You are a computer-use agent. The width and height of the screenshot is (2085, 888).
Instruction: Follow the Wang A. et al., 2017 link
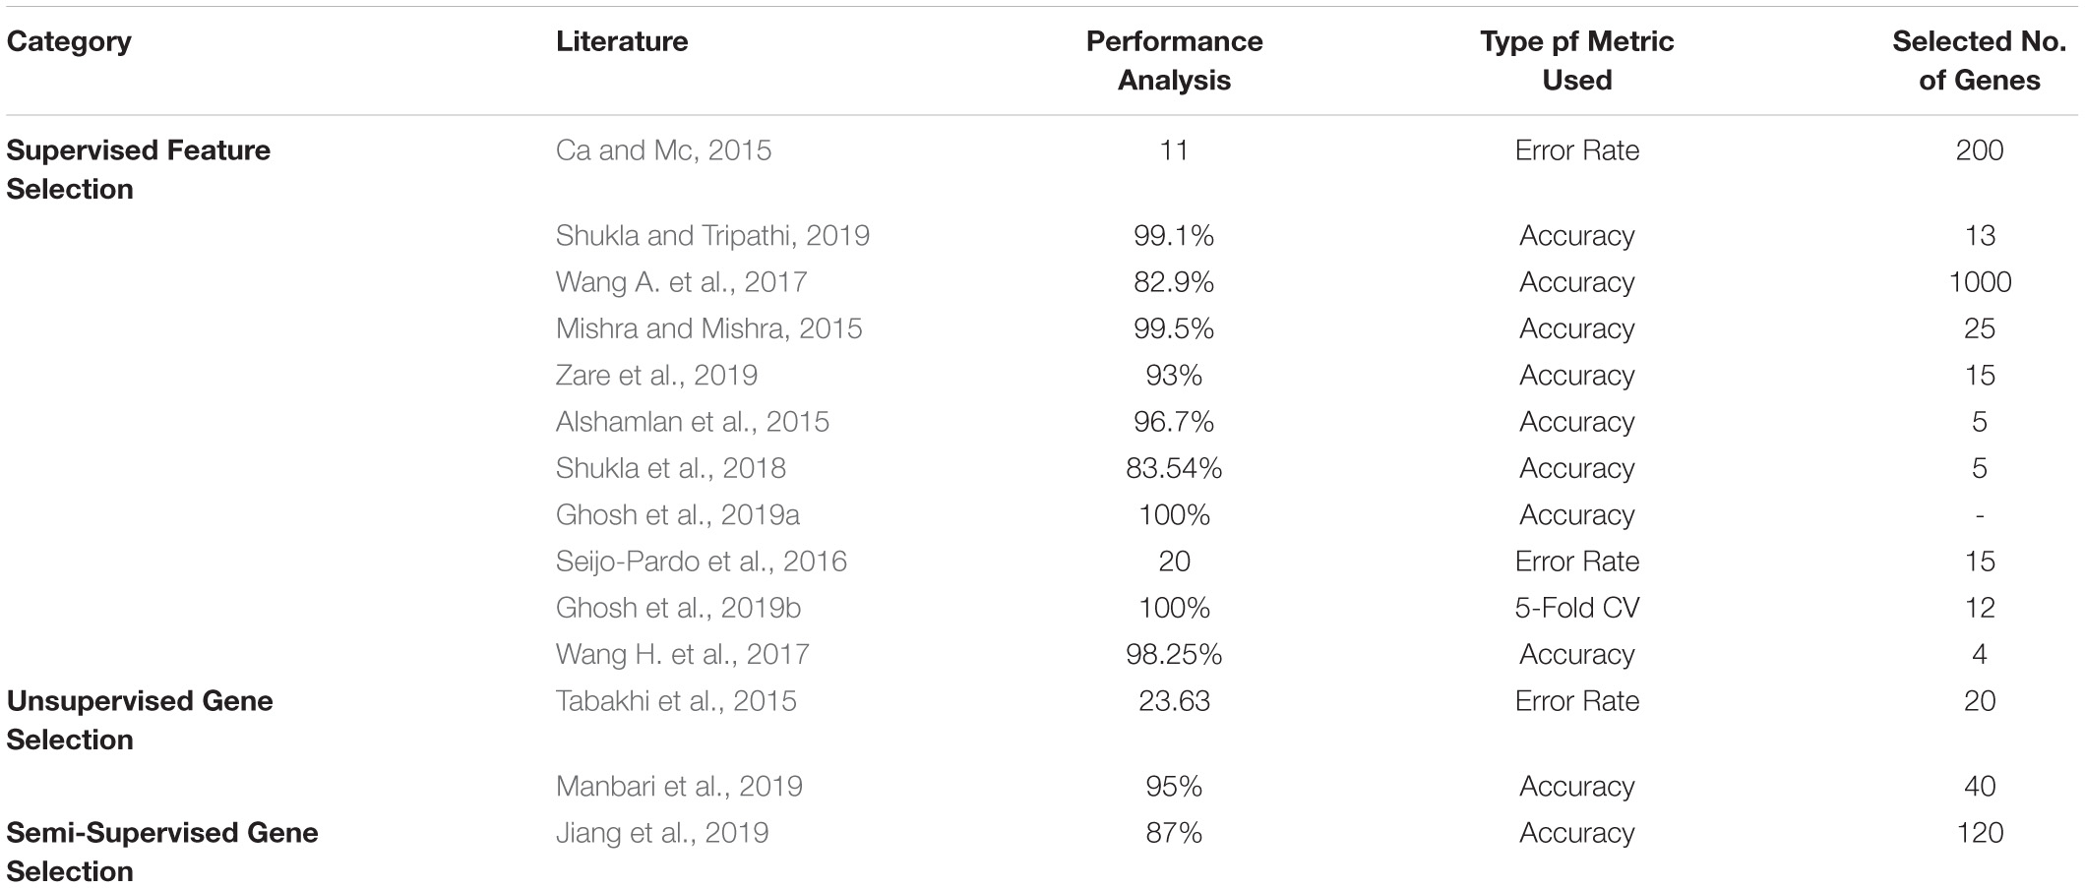681,282
